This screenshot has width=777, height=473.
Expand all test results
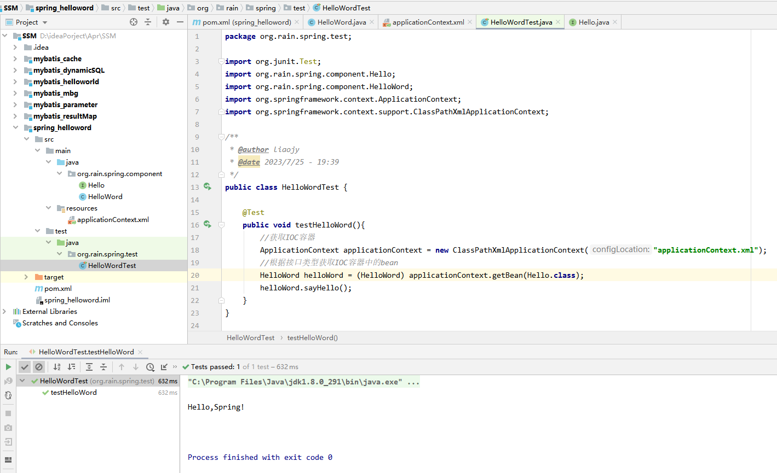[89, 367]
